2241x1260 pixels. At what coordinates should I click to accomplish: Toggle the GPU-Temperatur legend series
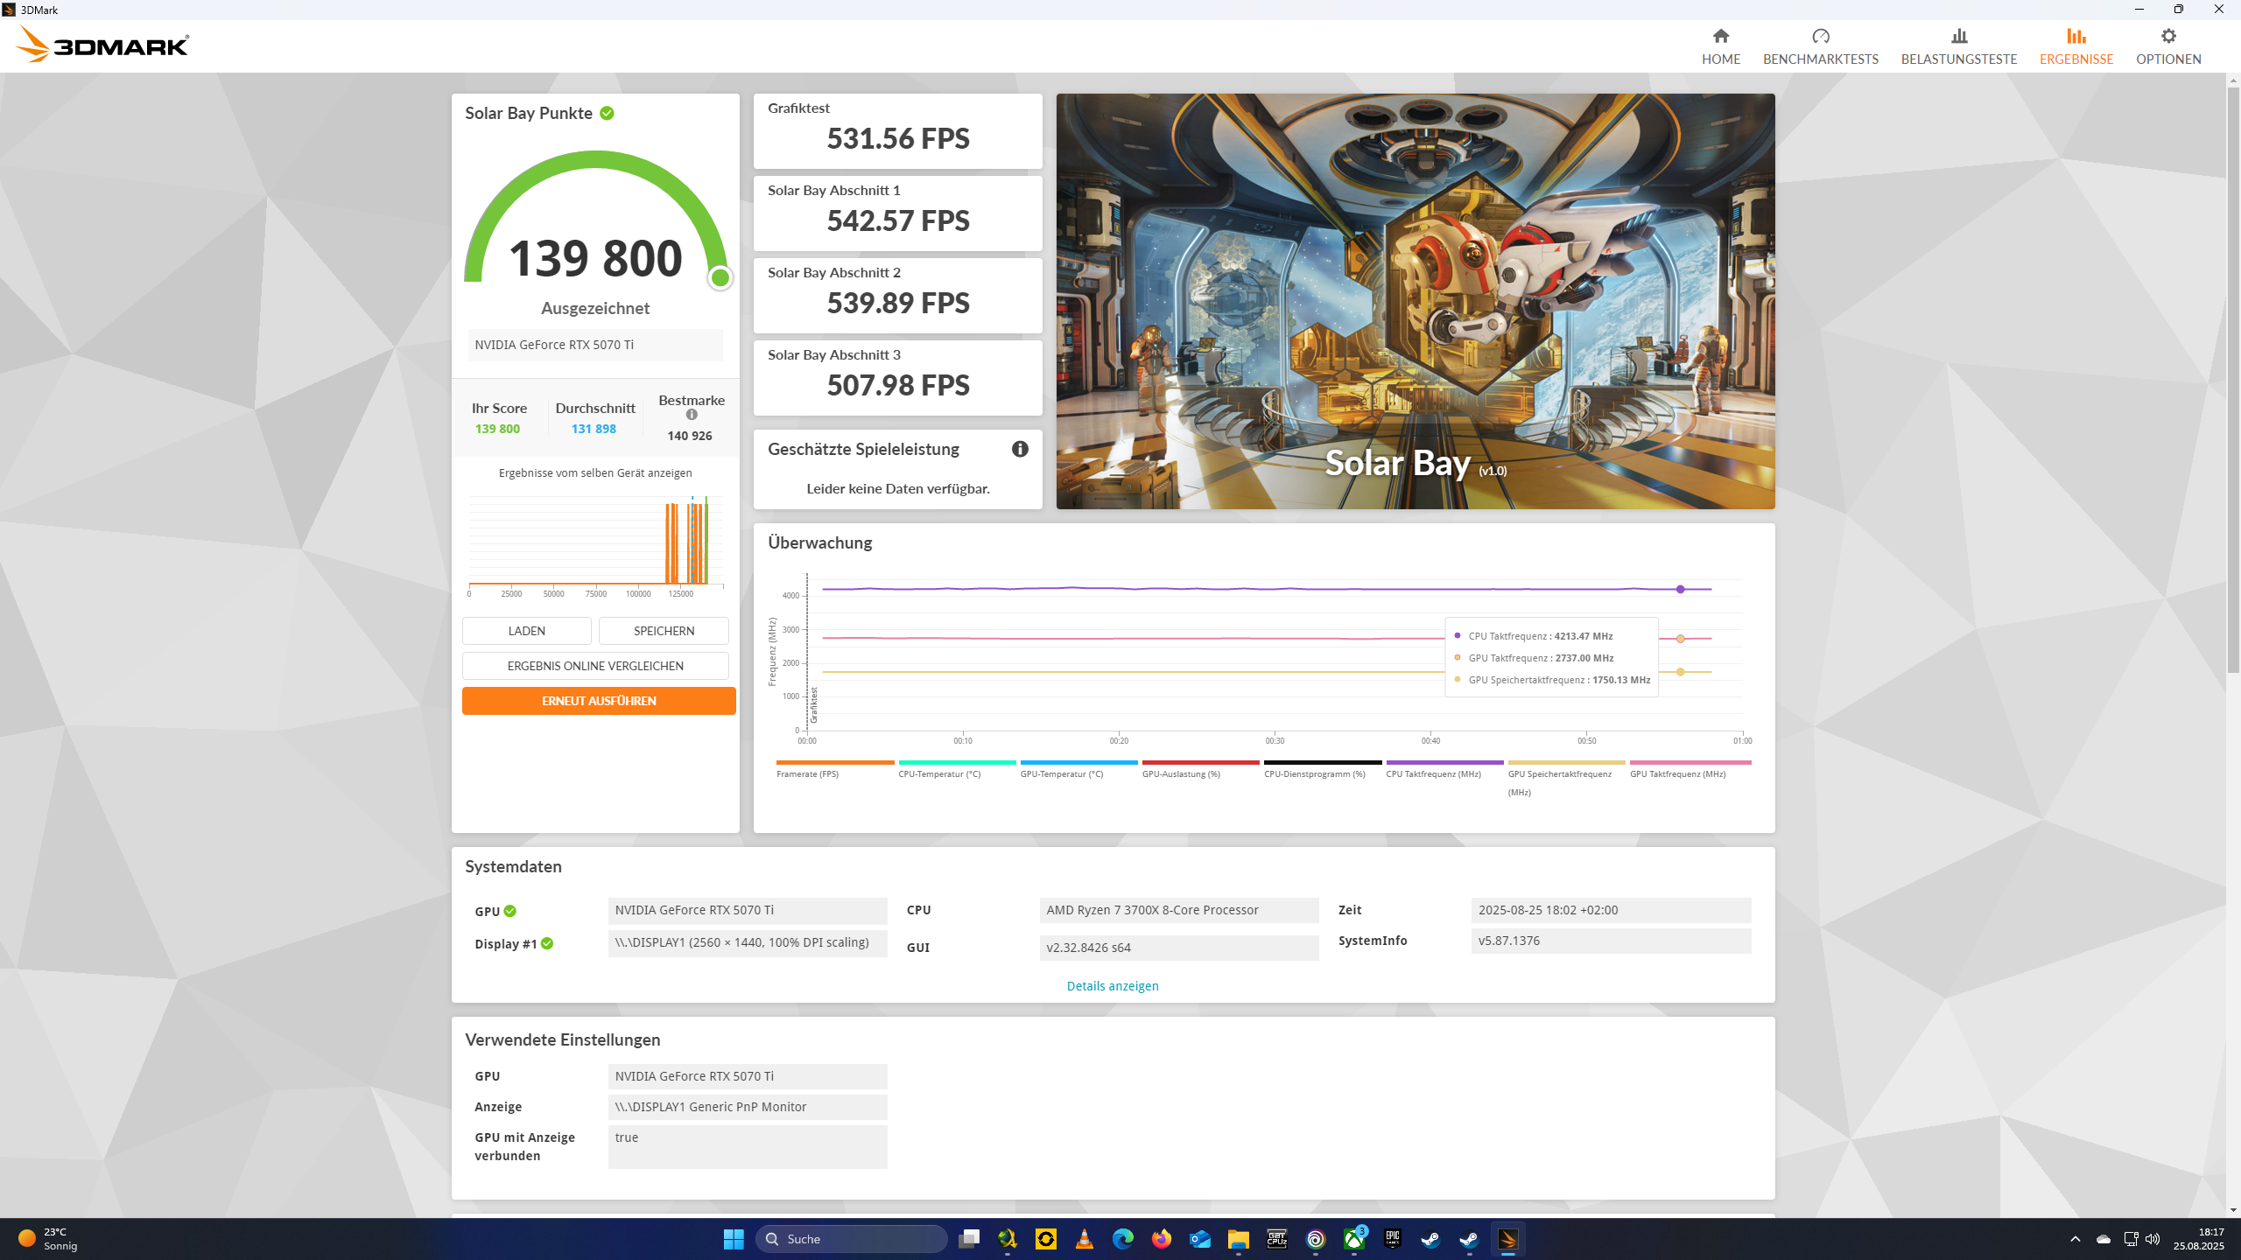point(1061,773)
